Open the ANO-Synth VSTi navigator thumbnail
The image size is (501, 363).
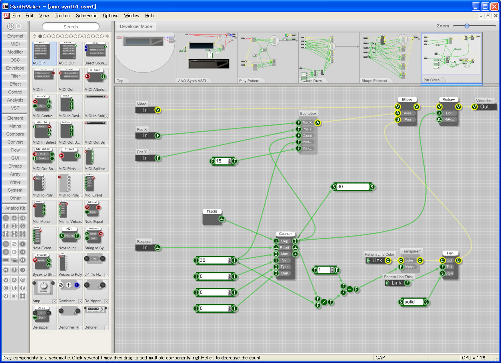click(206, 58)
